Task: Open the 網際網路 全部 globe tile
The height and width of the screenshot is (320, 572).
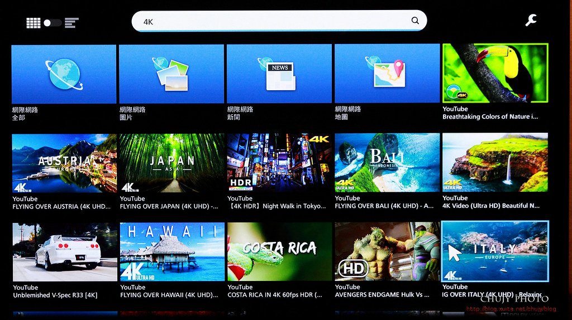Action: click(64, 74)
